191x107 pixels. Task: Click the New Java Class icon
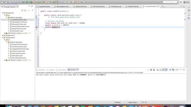point(38,2)
